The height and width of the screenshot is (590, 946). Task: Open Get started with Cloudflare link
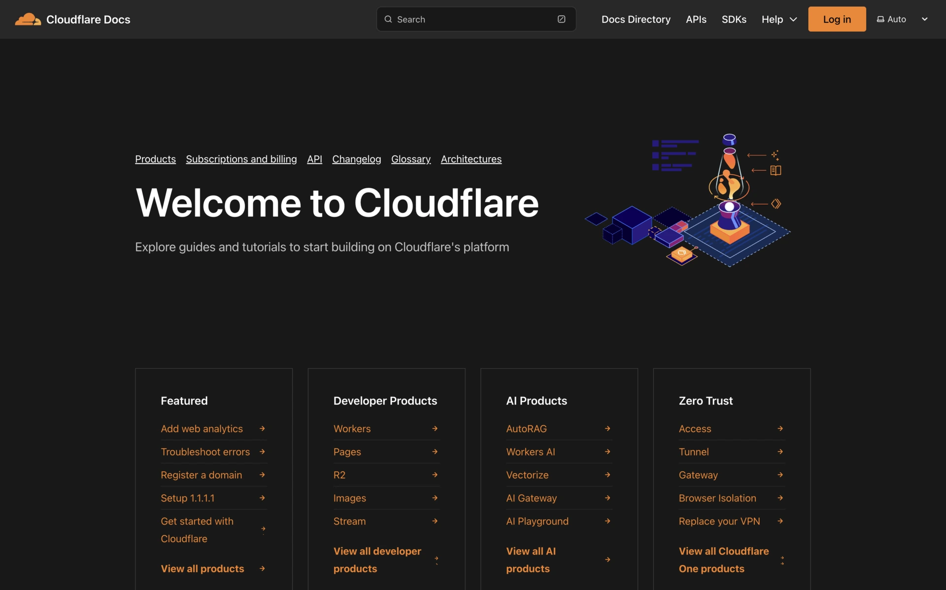197,530
